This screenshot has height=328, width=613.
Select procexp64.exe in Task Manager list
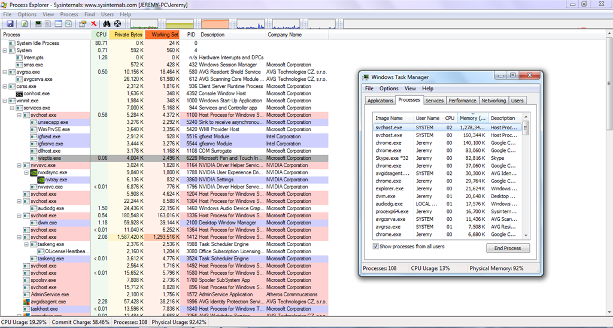tap(447, 211)
